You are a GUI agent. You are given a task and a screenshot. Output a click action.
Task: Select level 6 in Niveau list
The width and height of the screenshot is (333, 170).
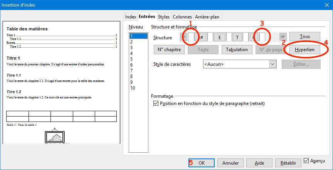[138, 65]
